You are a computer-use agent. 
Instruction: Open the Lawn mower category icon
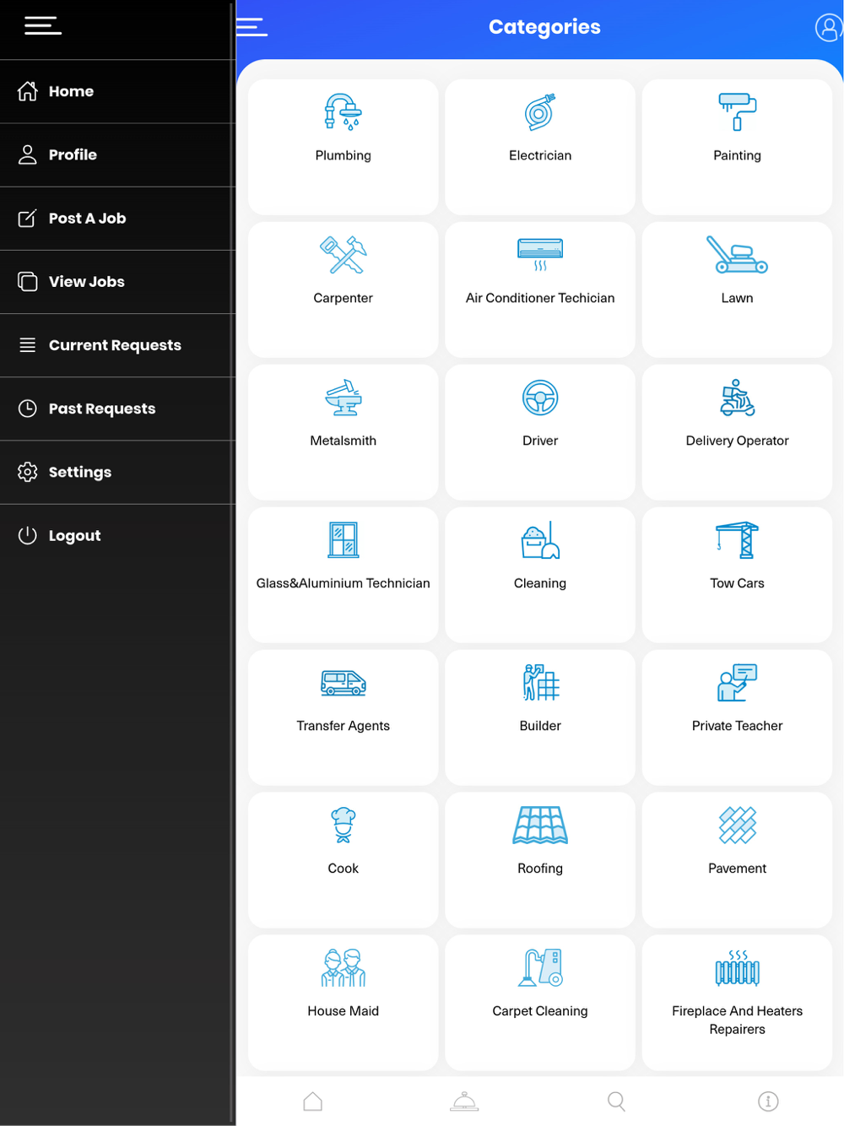click(737, 254)
